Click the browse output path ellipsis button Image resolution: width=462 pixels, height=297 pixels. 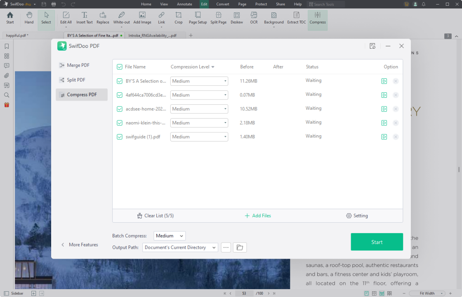pos(226,247)
